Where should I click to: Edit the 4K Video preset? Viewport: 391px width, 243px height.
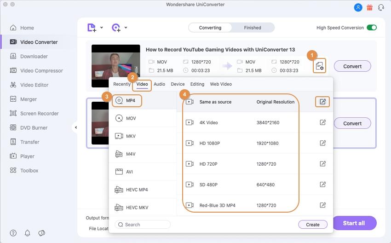coord(322,122)
